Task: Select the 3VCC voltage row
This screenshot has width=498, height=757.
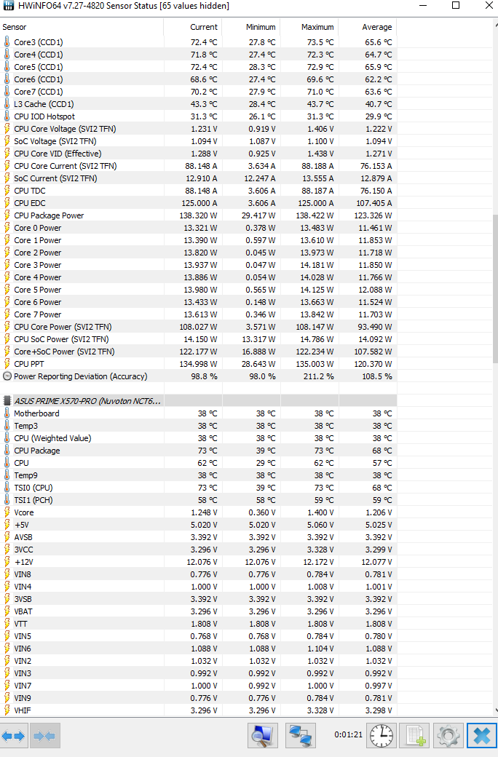Action: [x=198, y=550]
